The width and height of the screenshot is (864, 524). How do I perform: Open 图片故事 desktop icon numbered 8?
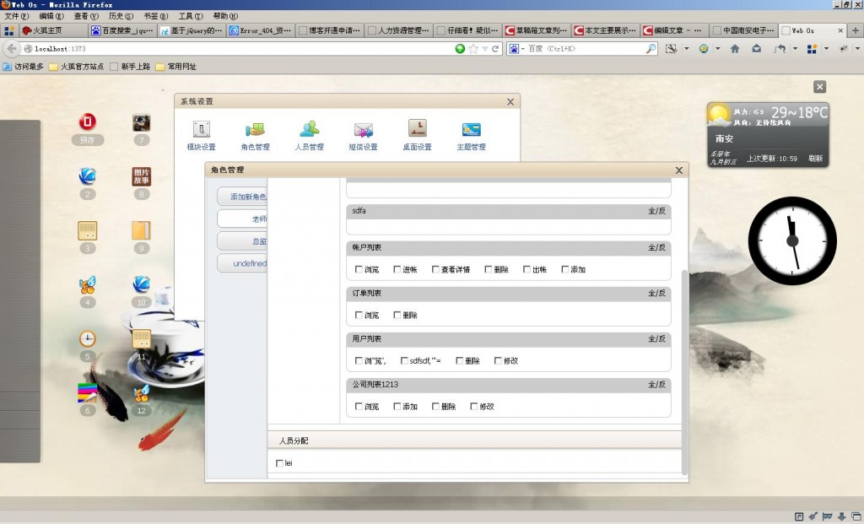click(141, 176)
